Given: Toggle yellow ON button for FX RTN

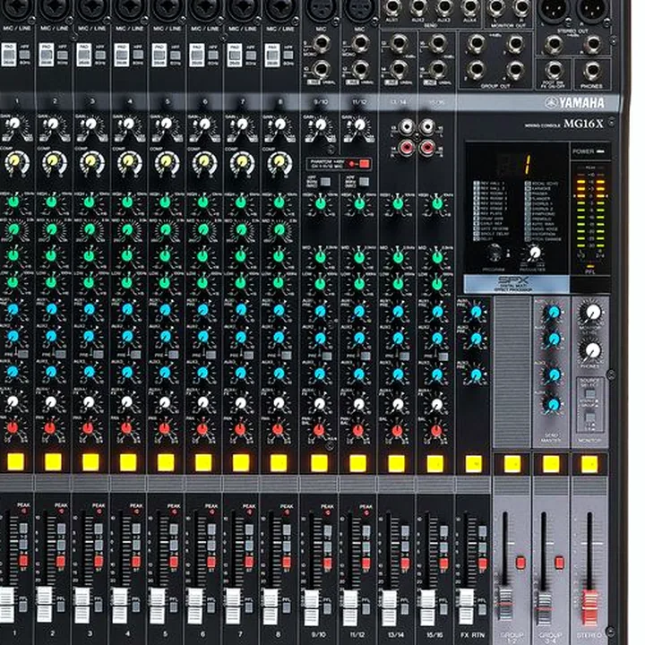Looking at the screenshot, I should coord(474,464).
